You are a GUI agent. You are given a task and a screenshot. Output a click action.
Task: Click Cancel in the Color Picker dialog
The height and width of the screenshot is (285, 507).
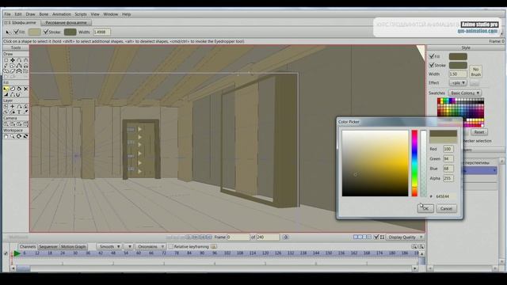(x=446, y=208)
